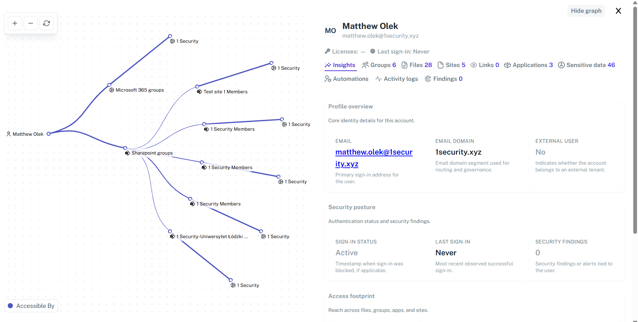Click the Matthew Olek user node

click(49, 133)
